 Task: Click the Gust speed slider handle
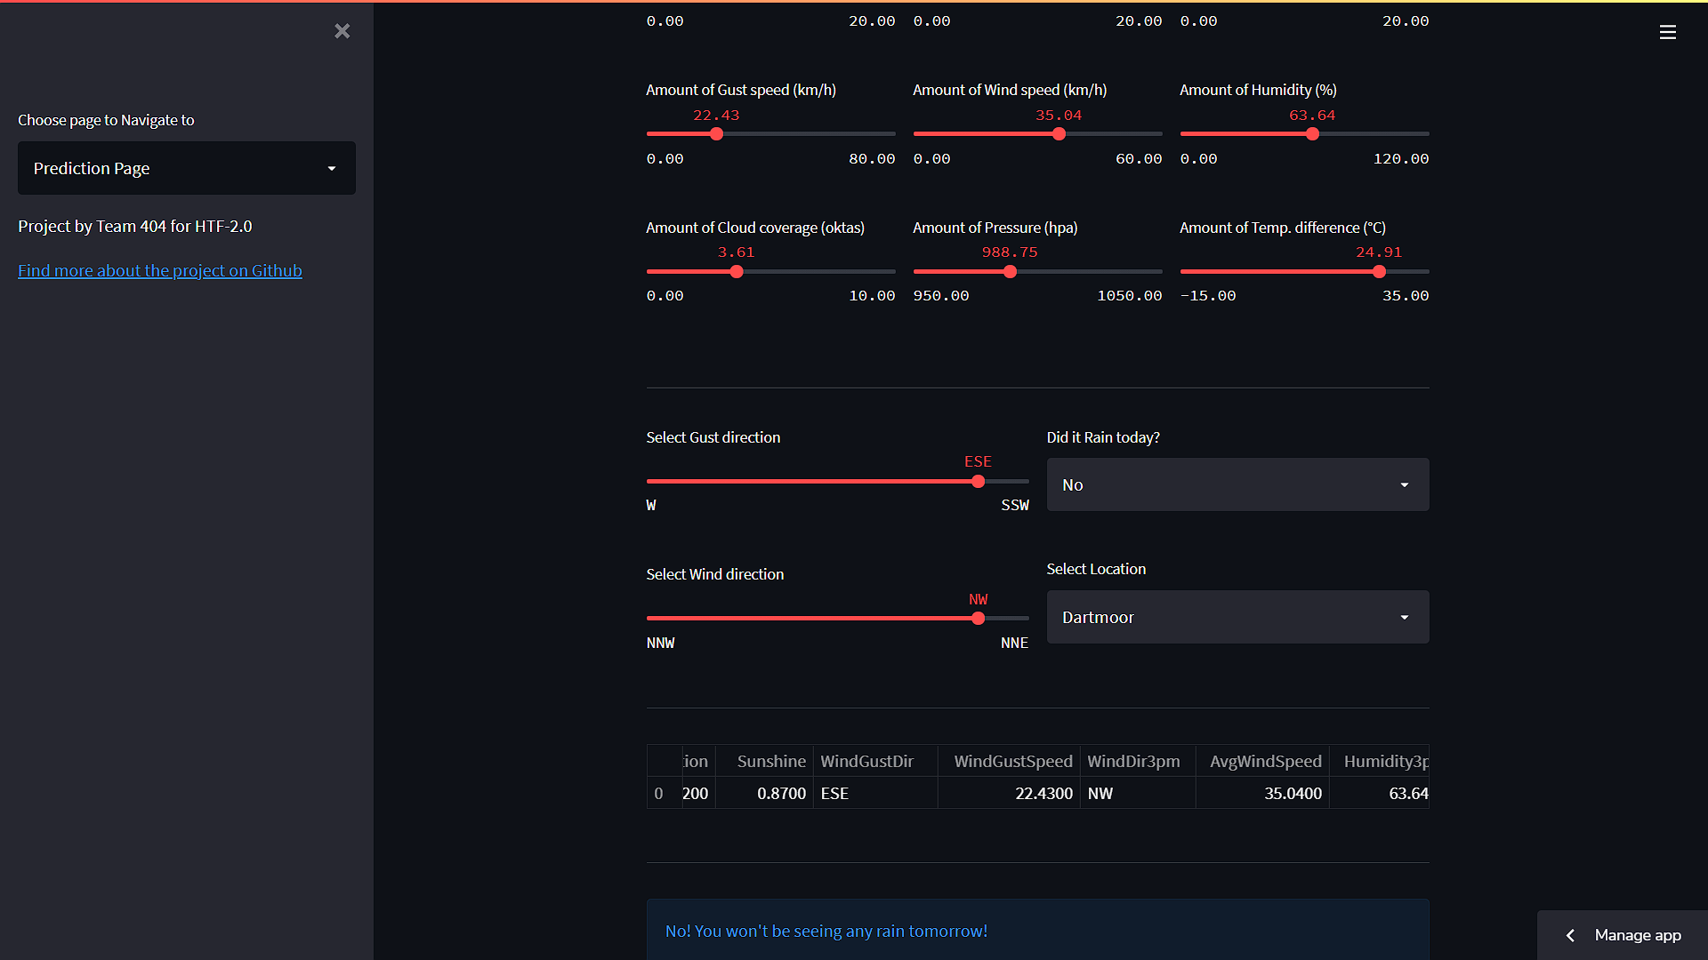point(717,134)
